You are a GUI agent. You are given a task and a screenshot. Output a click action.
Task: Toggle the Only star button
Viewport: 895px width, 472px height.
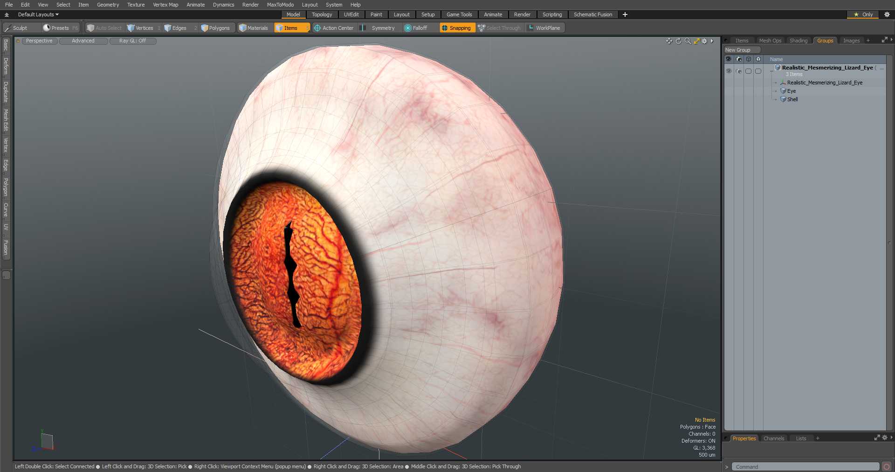click(863, 14)
